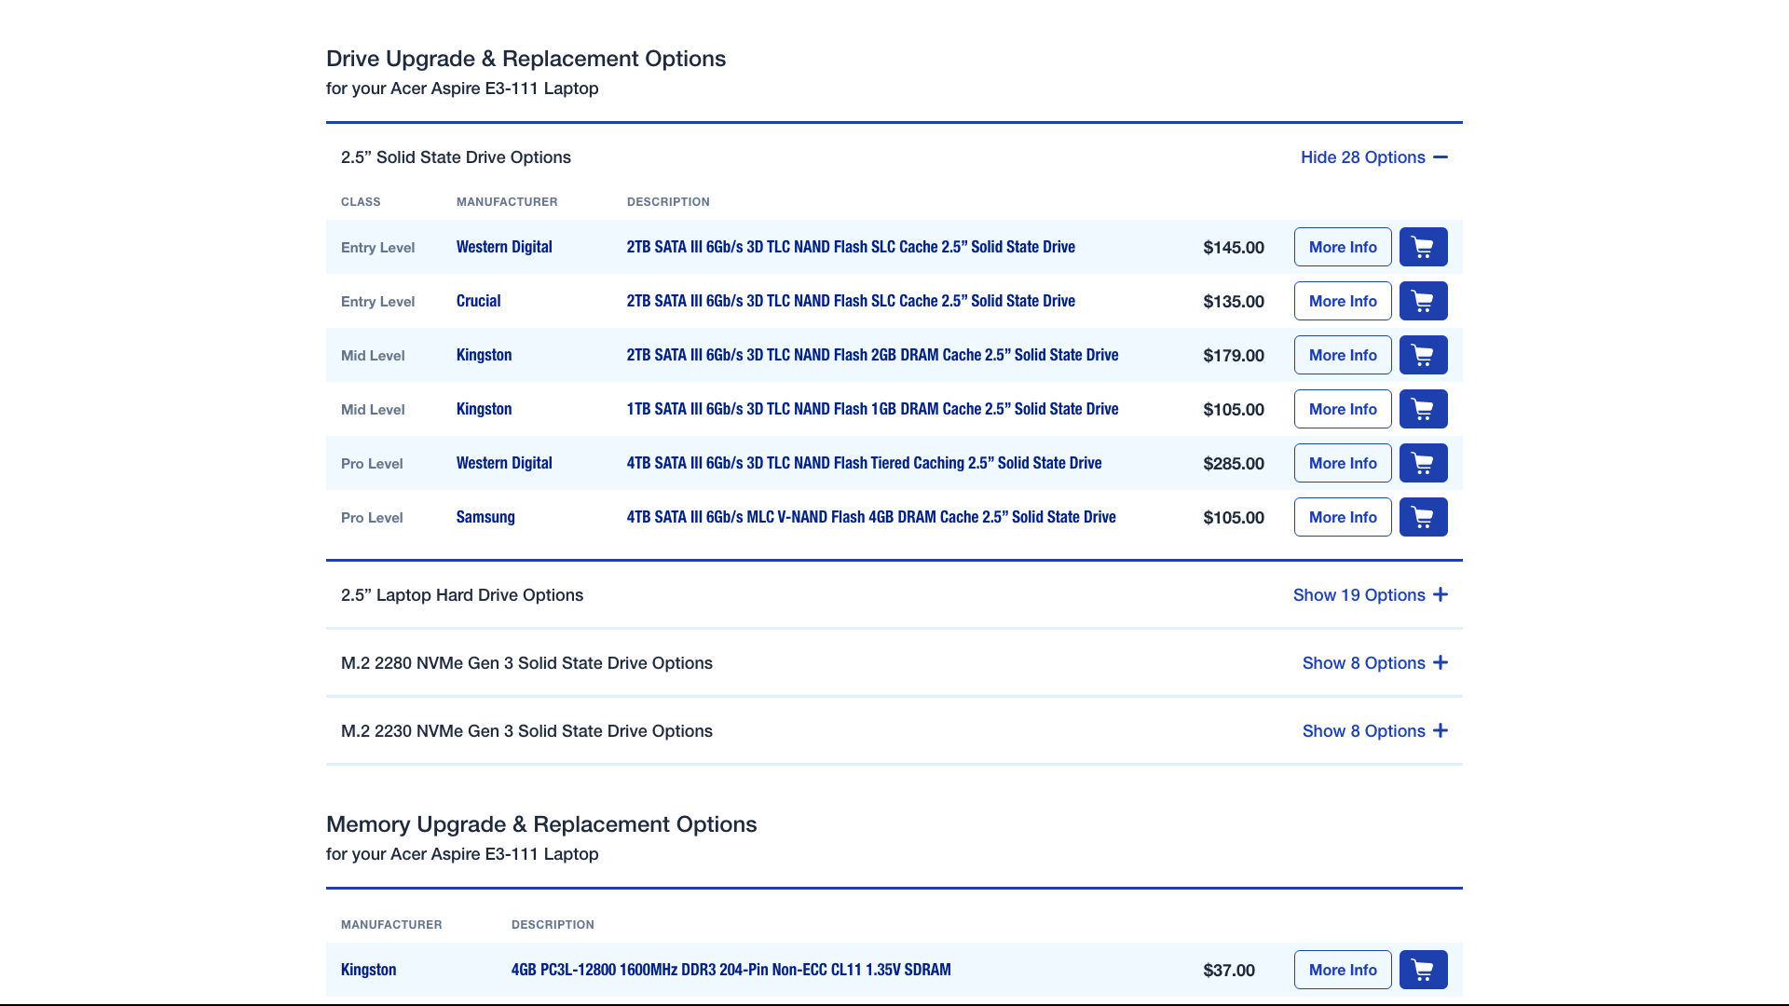Collapse with Hide 28 Options
The width and height of the screenshot is (1789, 1006).
[x=1373, y=157]
